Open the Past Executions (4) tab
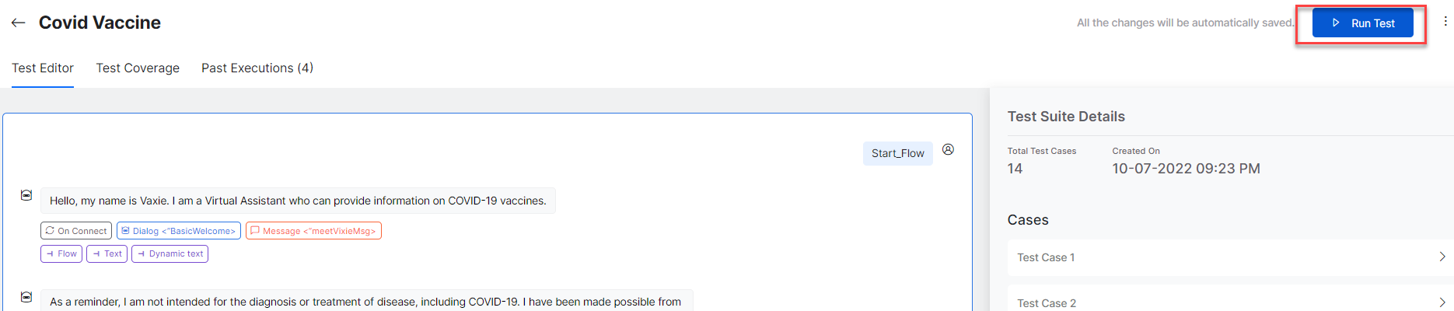Viewport: 1454px width, 311px height. click(257, 68)
